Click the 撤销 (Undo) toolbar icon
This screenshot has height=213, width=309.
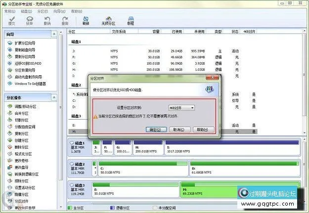click(x=47, y=20)
